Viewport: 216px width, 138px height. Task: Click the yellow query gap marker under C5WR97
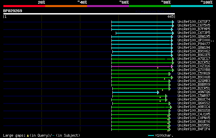[x=160, y=97]
